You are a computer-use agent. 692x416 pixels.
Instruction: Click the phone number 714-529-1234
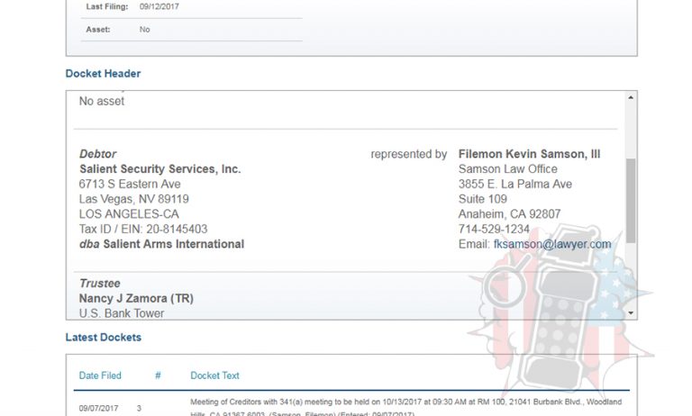click(x=494, y=229)
